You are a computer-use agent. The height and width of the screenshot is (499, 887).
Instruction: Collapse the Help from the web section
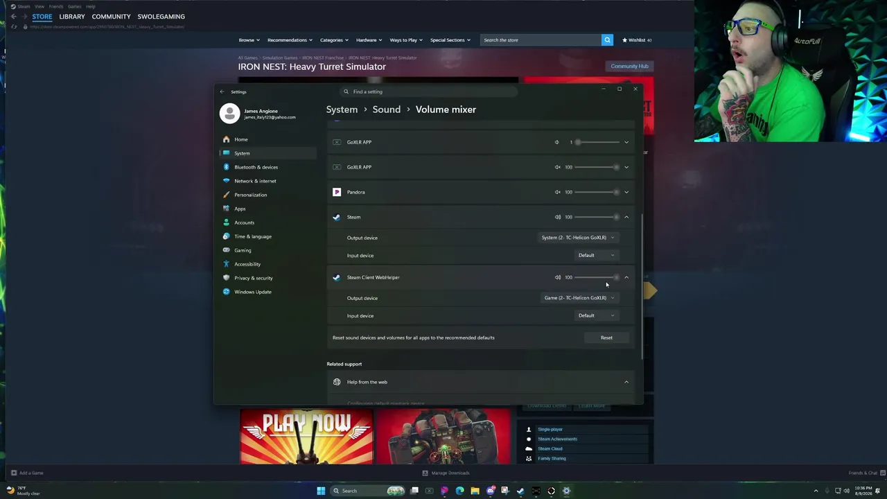pos(626,382)
